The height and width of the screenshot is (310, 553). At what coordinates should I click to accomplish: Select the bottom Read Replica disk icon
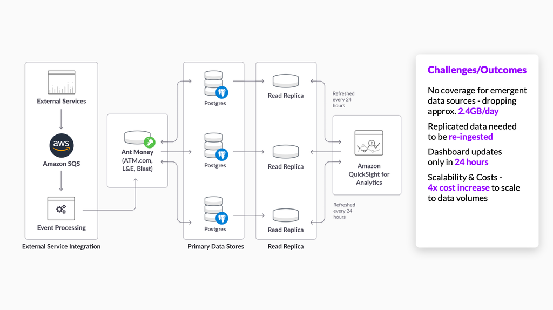tap(286, 215)
